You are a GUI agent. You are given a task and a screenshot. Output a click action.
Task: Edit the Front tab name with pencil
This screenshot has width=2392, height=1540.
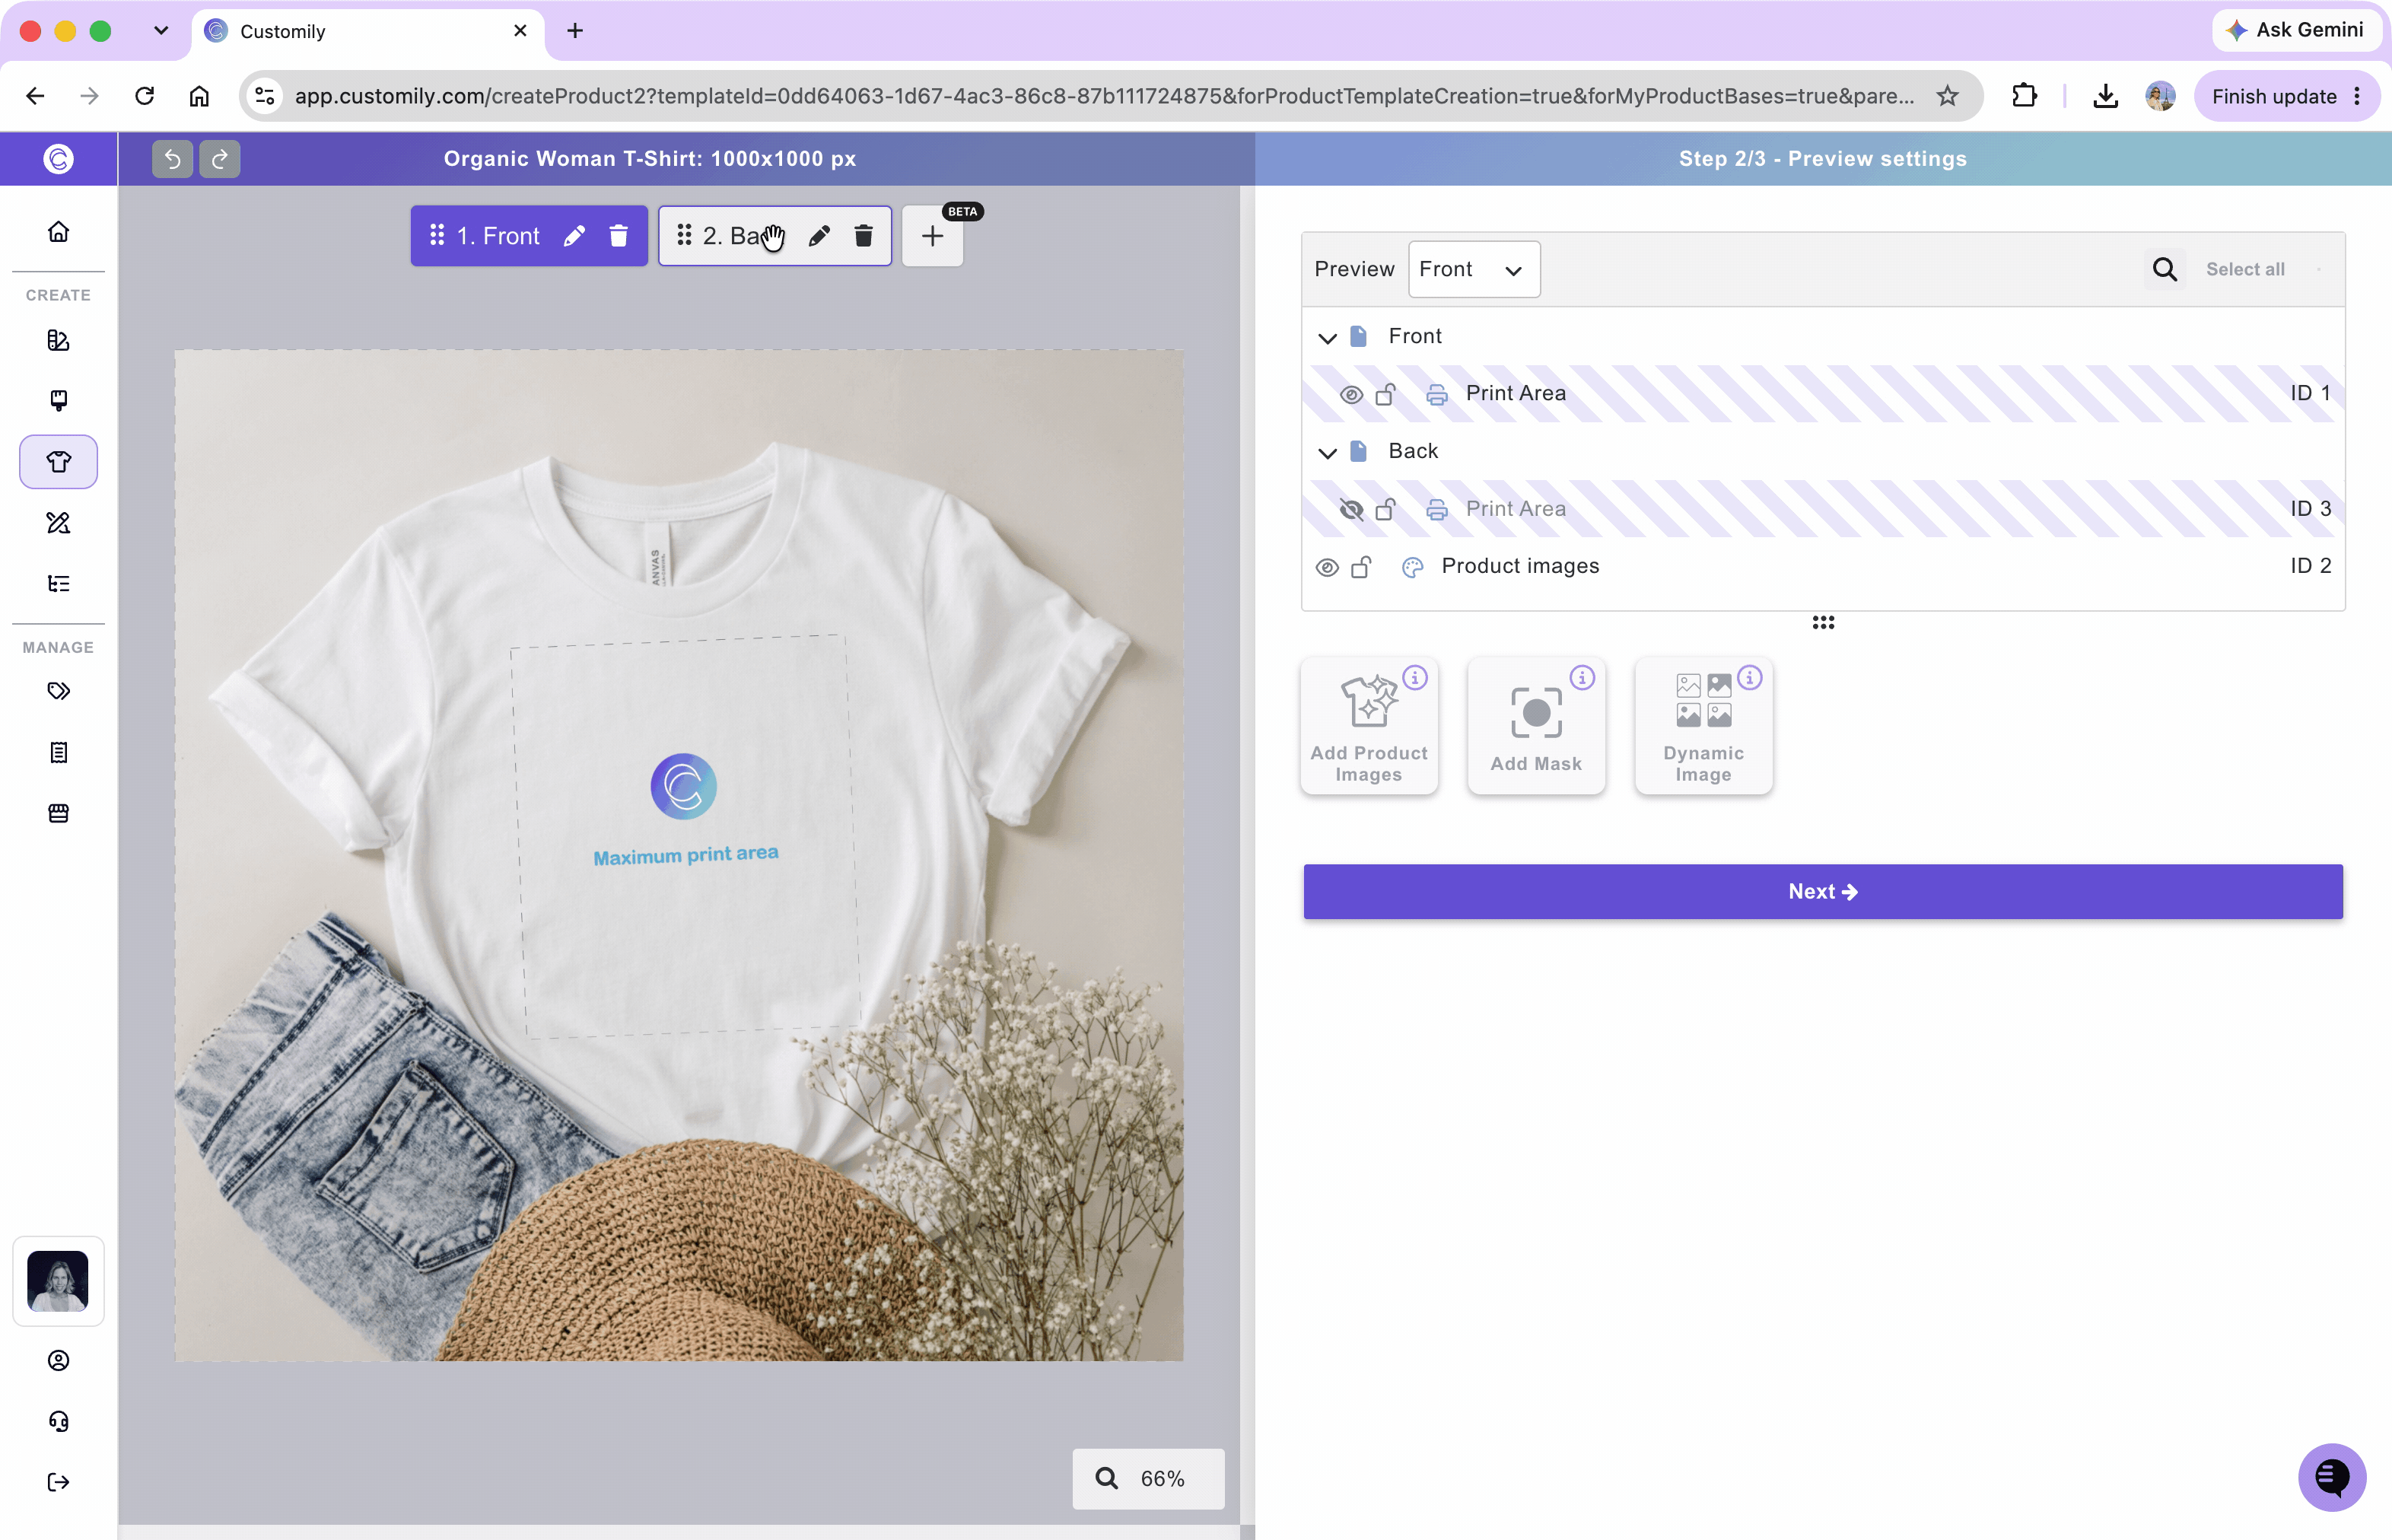[x=574, y=236]
